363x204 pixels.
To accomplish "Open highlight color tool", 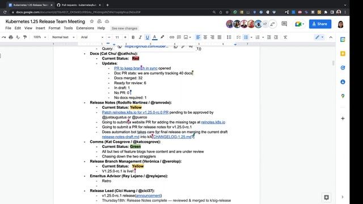I will pyautogui.click(x=162, y=37).
